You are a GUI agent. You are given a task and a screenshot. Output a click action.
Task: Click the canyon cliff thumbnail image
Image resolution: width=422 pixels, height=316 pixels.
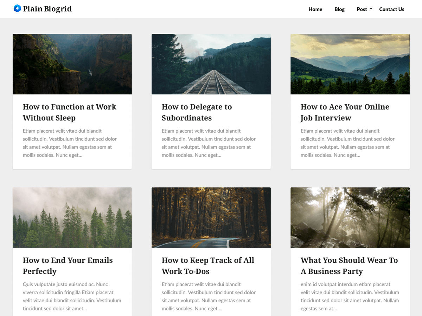coord(72,64)
